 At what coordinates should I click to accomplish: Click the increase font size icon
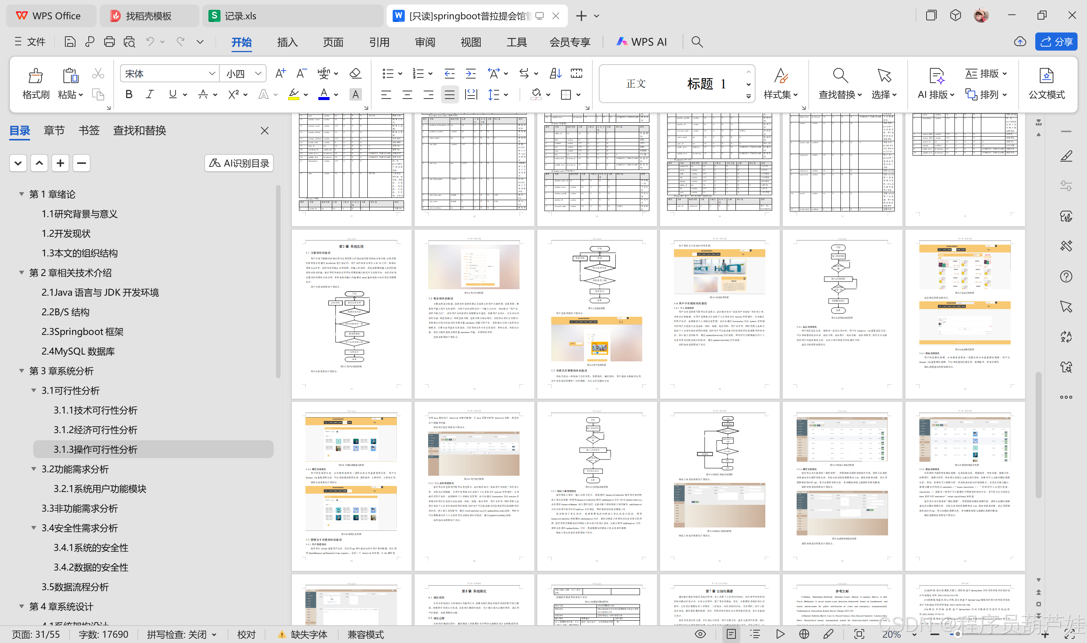click(x=280, y=73)
